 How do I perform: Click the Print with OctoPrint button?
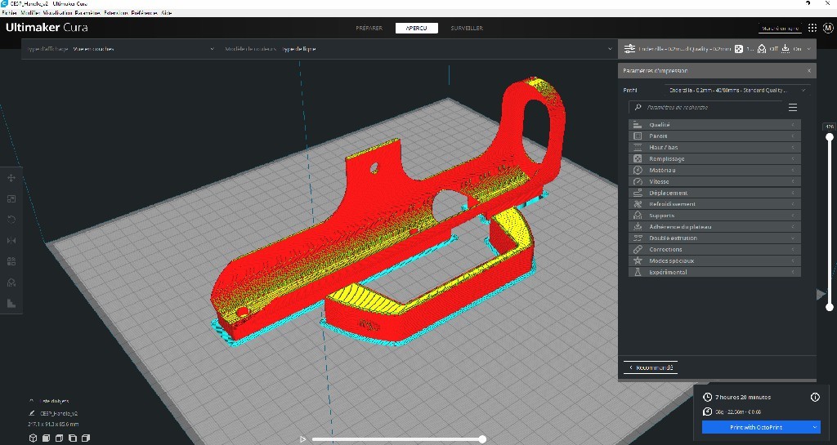point(754,427)
